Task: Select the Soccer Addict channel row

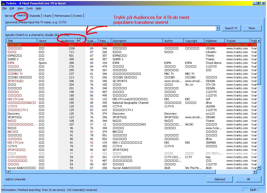Action: coord(132,168)
